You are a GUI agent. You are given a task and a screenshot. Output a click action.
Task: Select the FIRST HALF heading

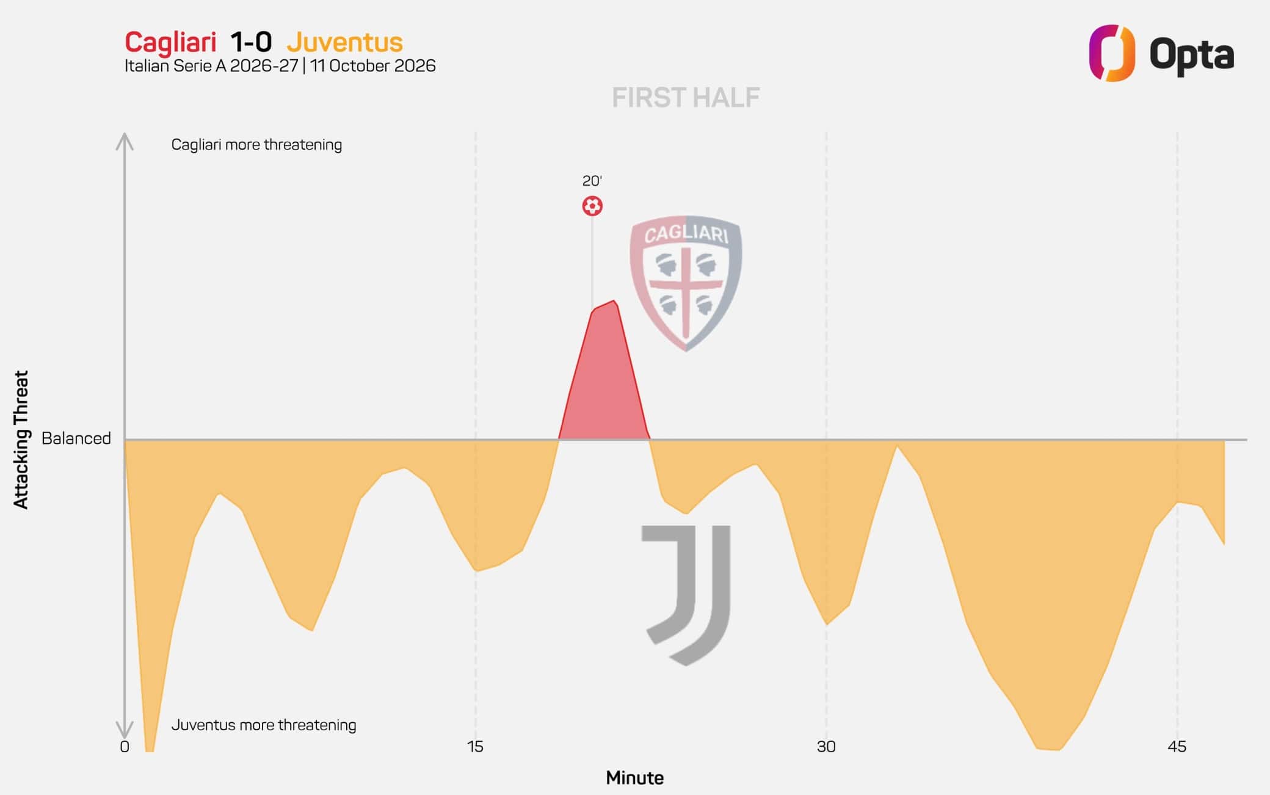point(686,98)
